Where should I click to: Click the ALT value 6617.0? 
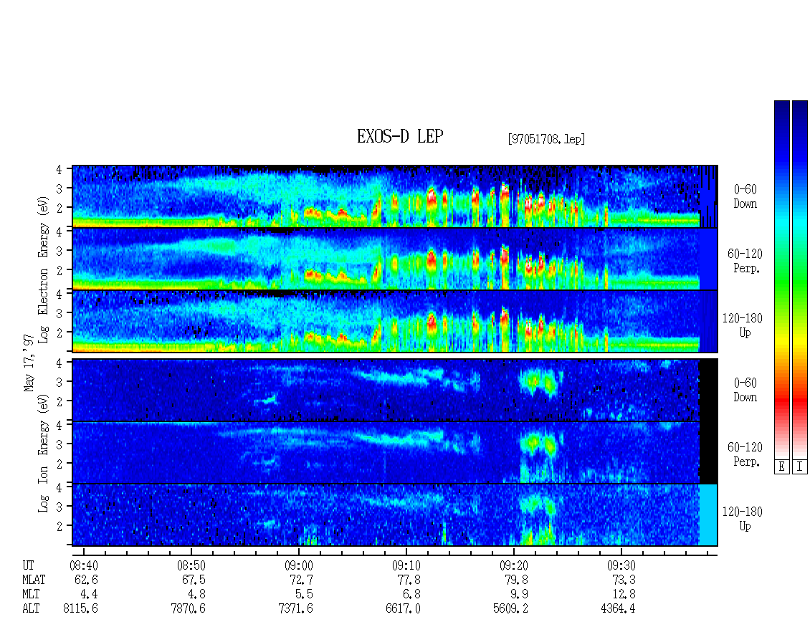(x=403, y=609)
